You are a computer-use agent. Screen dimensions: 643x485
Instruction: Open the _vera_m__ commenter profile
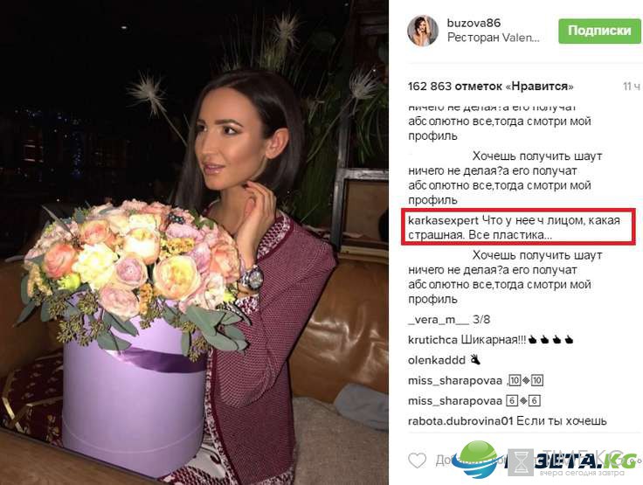pyautogui.click(x=439, y=320)
